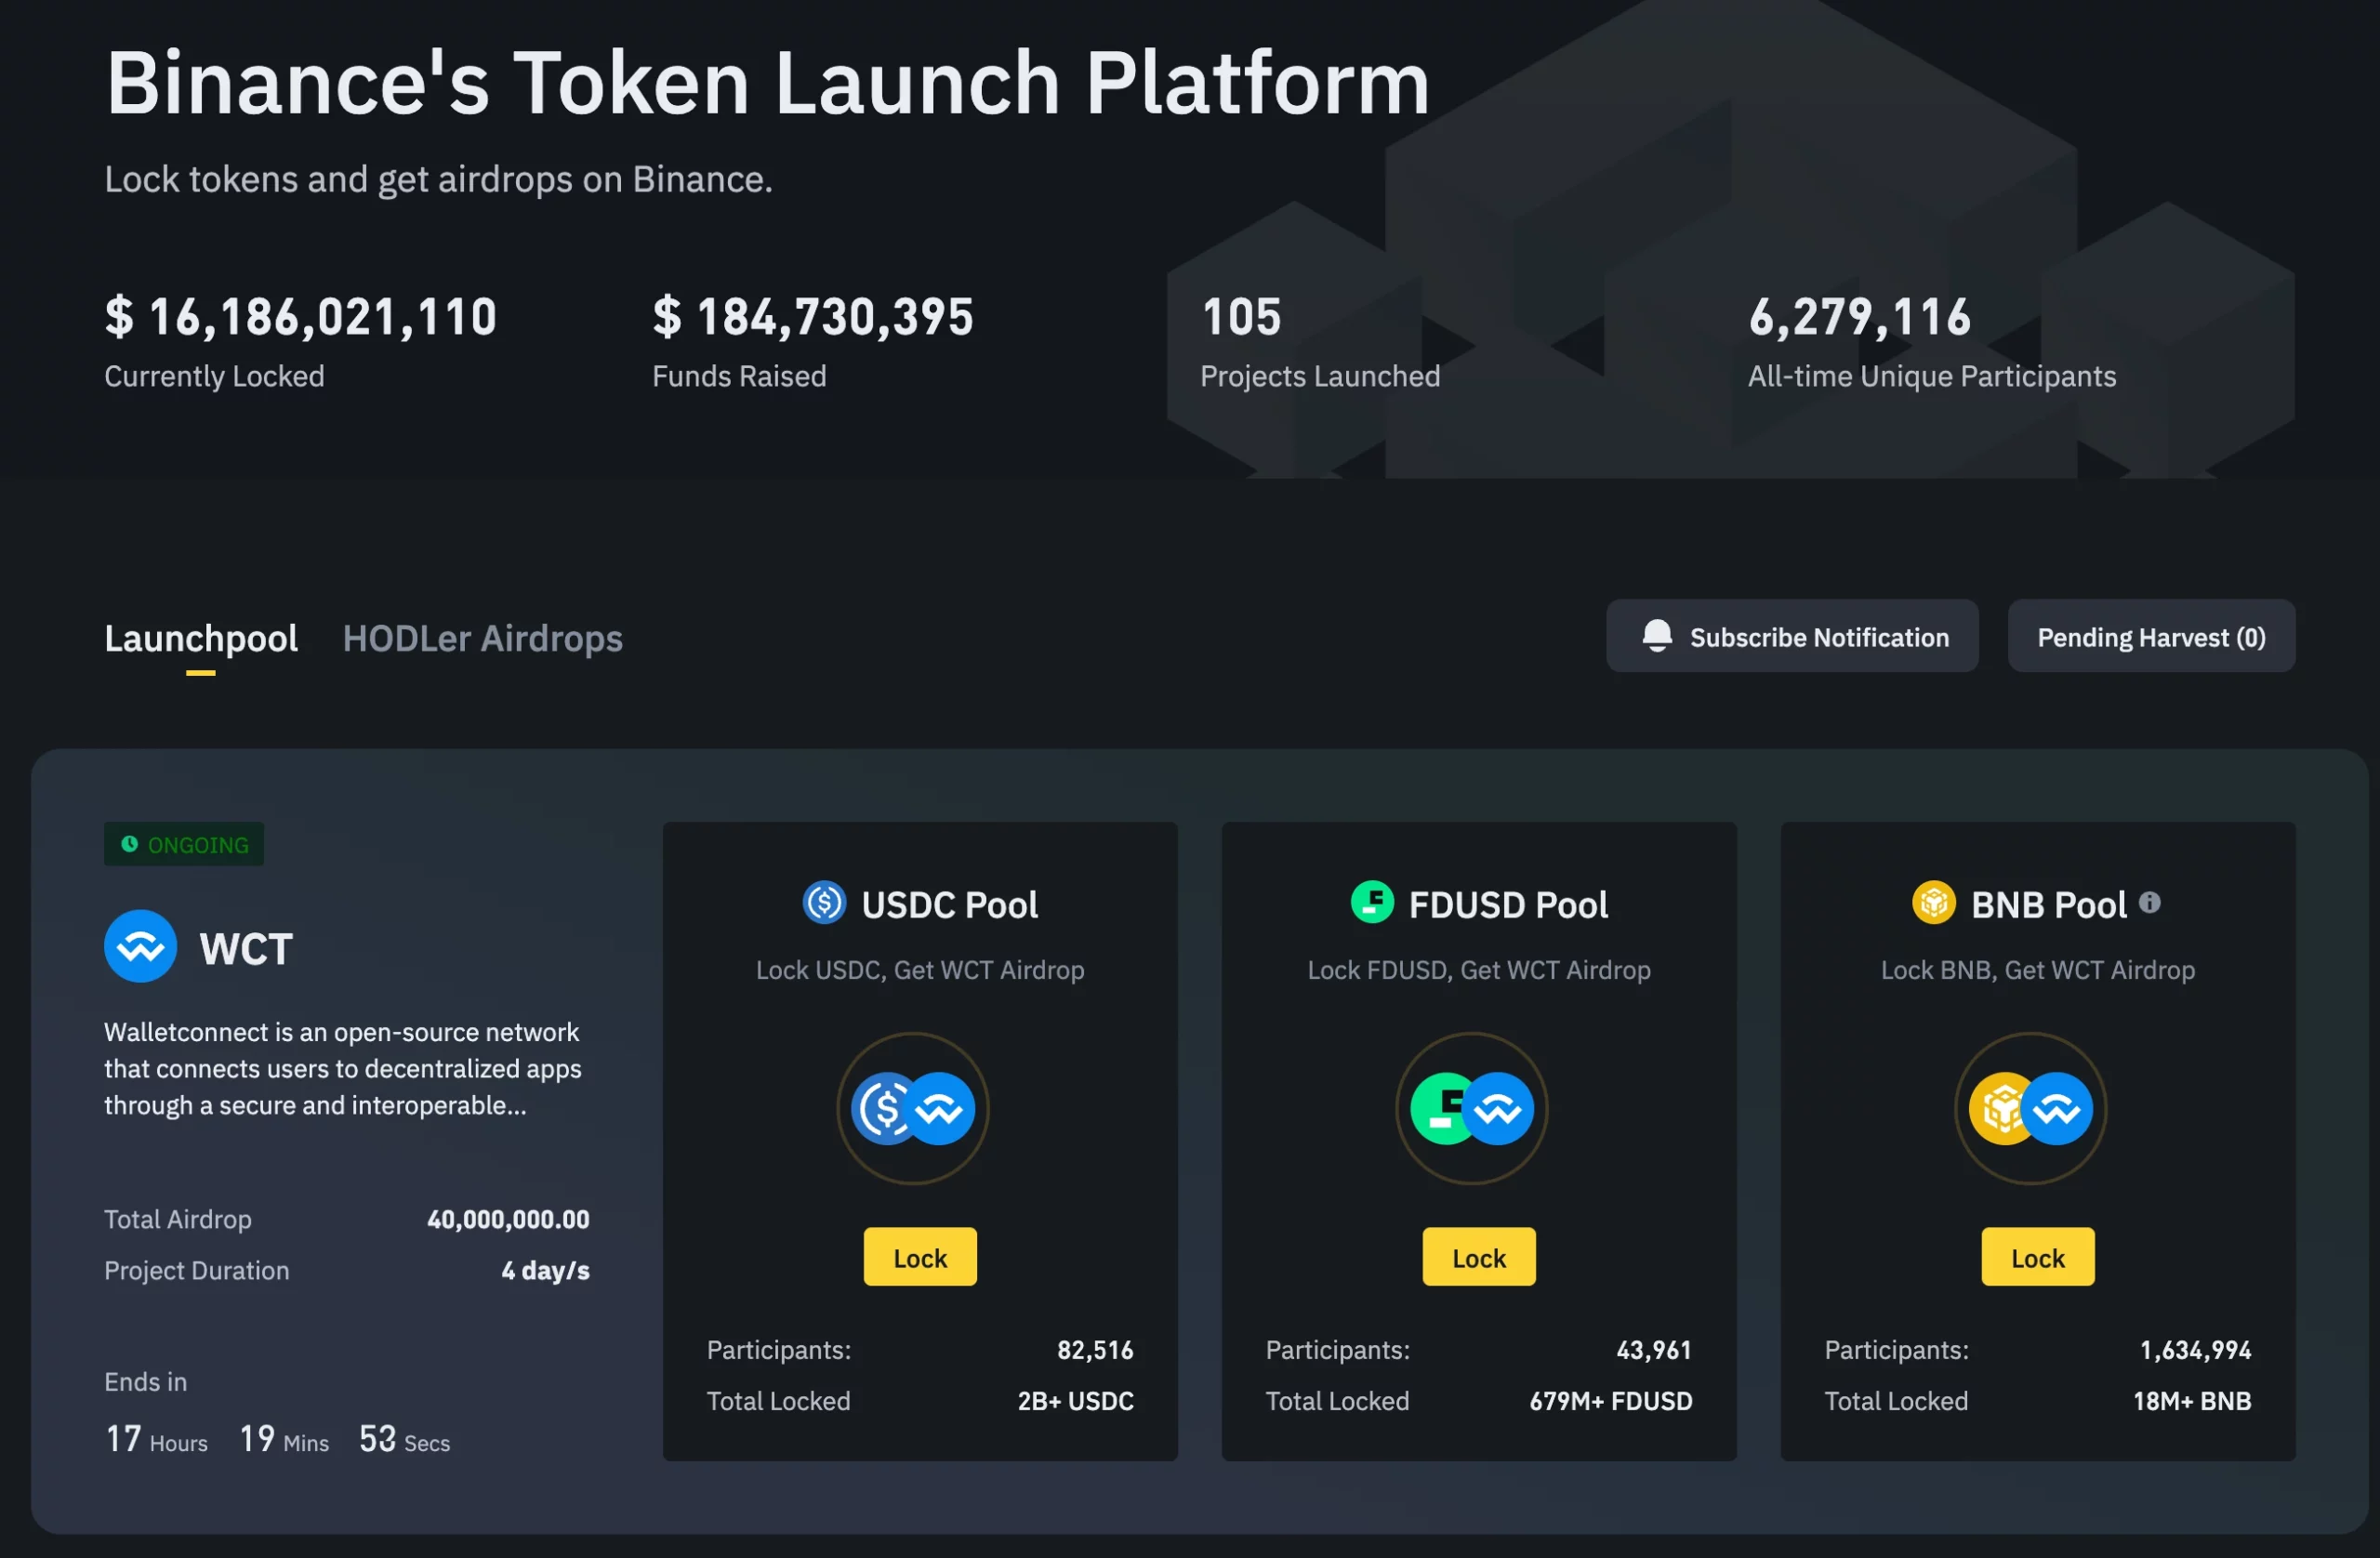This screenshot has width=2380, height=1558.
Task: Open the Launchpool tab
Action: click(x=201, y=638)
